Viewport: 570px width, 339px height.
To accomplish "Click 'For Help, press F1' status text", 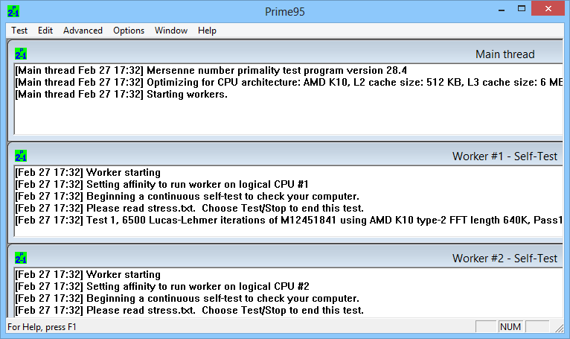I will tap(42, 327).
